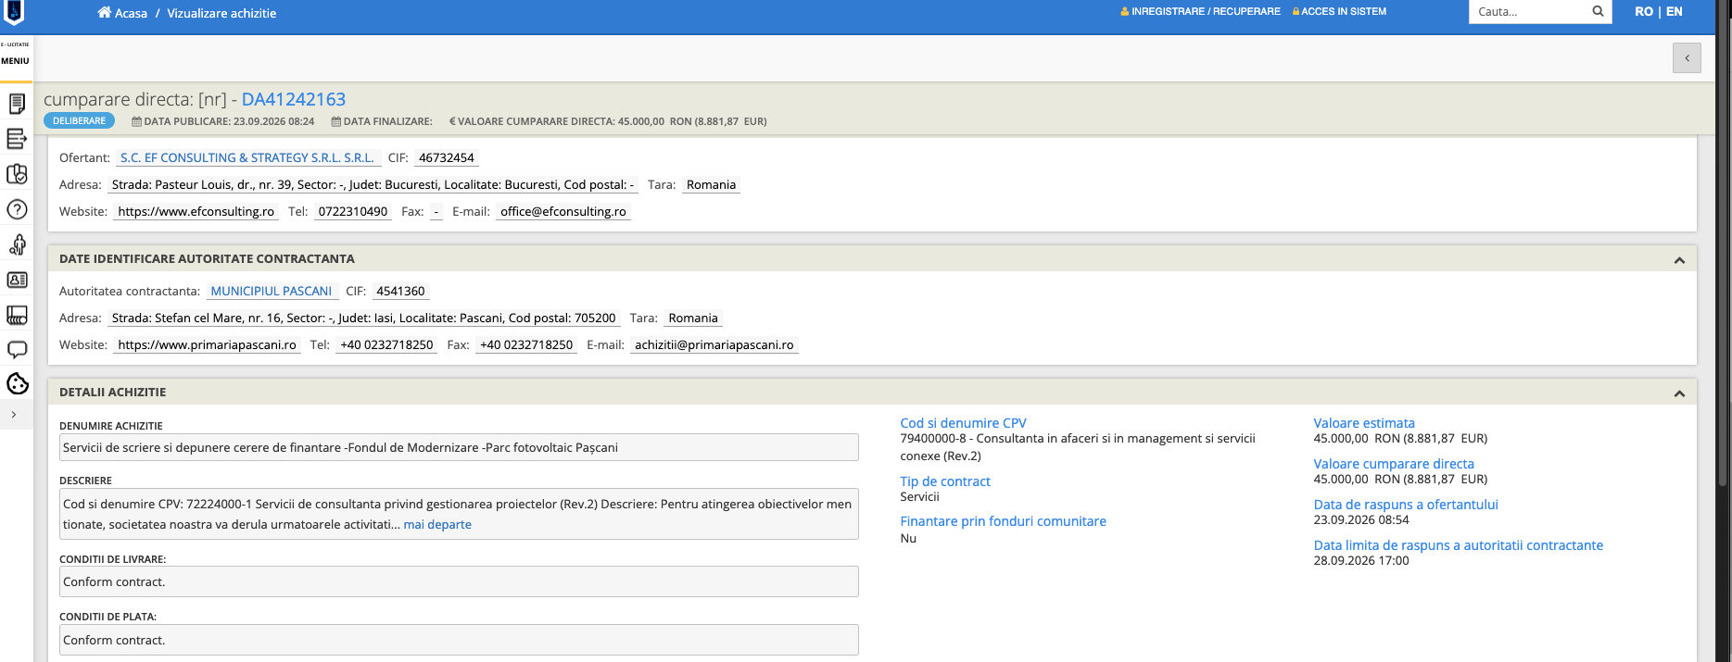
Task: Switch language to EN
Action: click(x=1674, y=12)
